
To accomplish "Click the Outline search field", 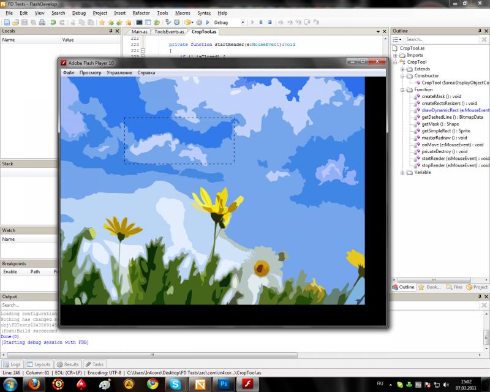I will tap(442, 39).
